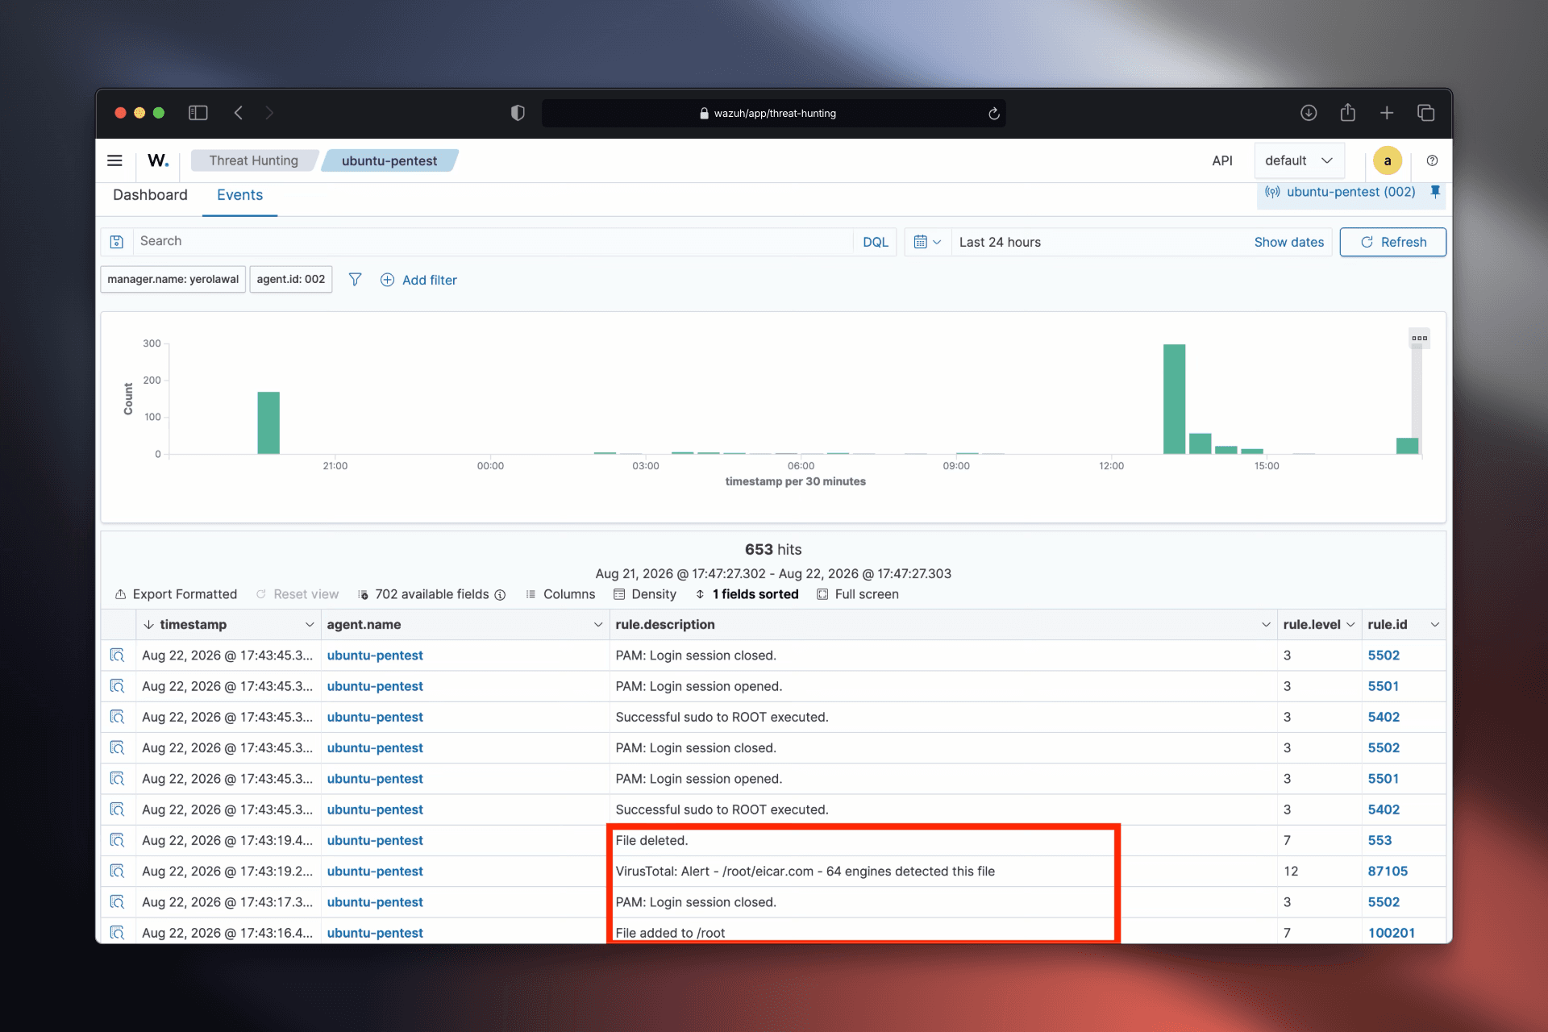The image size is (1548, 1032).
Task: Enter Full screen mode for table
Action: click(858, 594)
